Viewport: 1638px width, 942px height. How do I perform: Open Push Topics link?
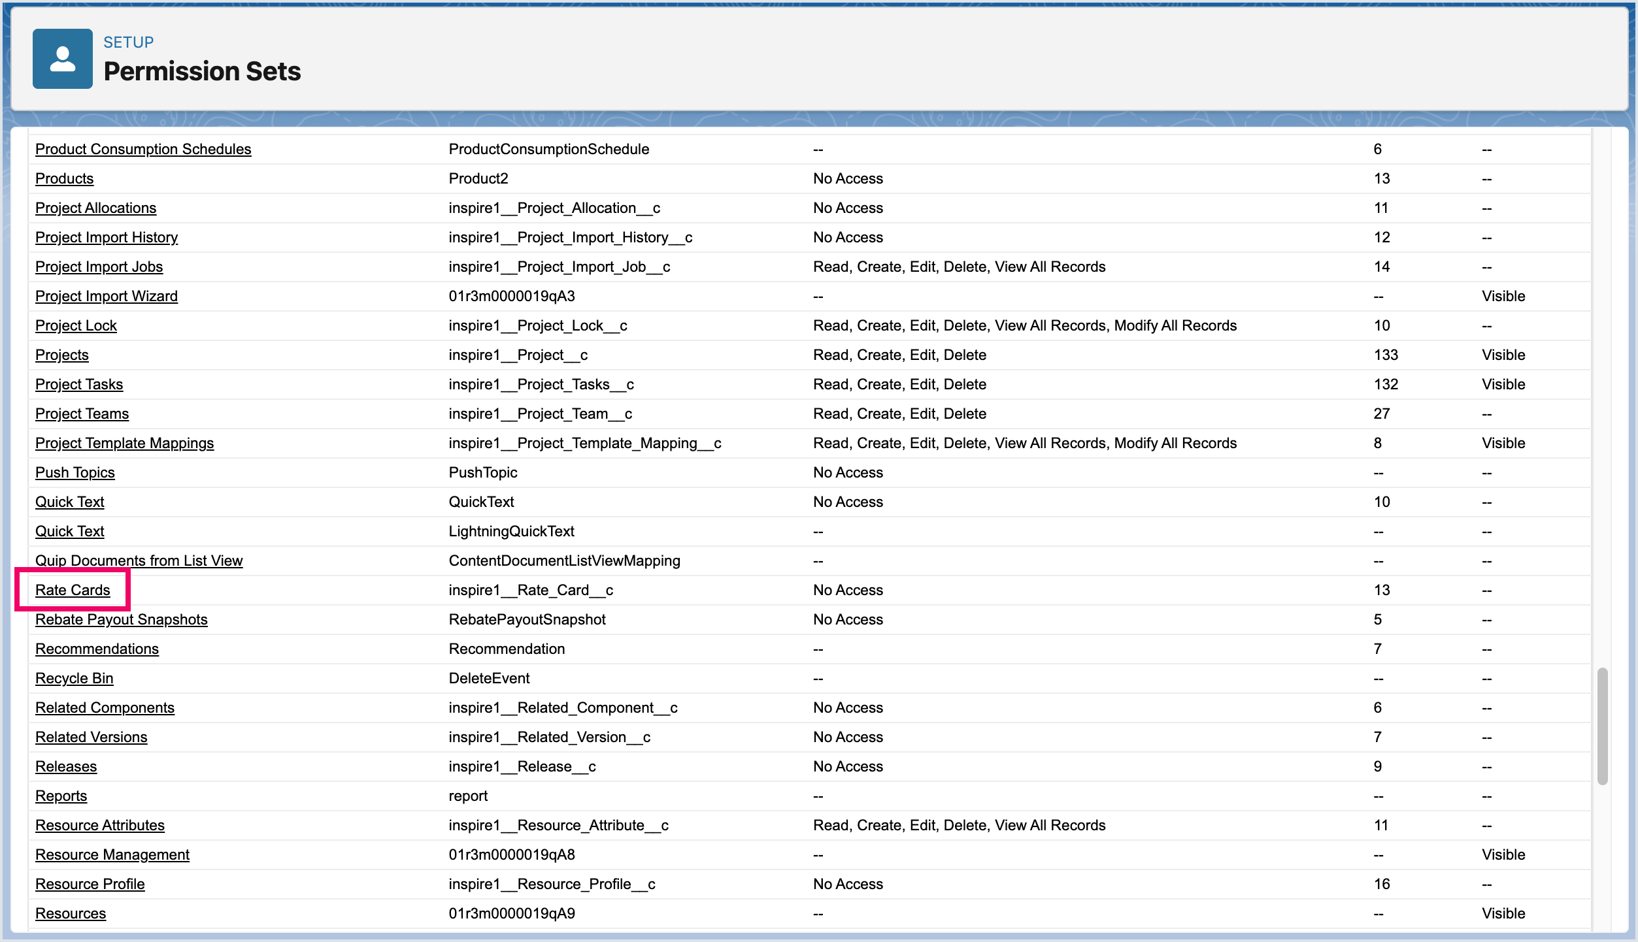(x=75, y=472)
